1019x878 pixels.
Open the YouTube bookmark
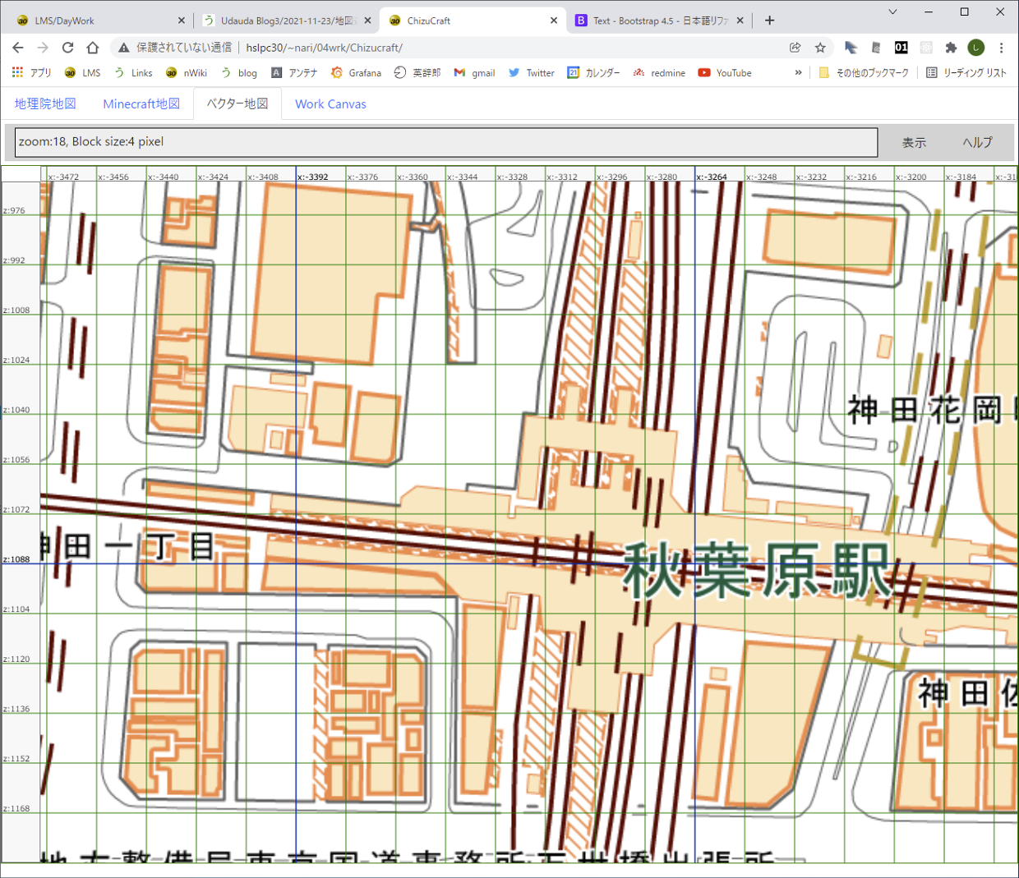pyautogui.click(x=725, y=73)
